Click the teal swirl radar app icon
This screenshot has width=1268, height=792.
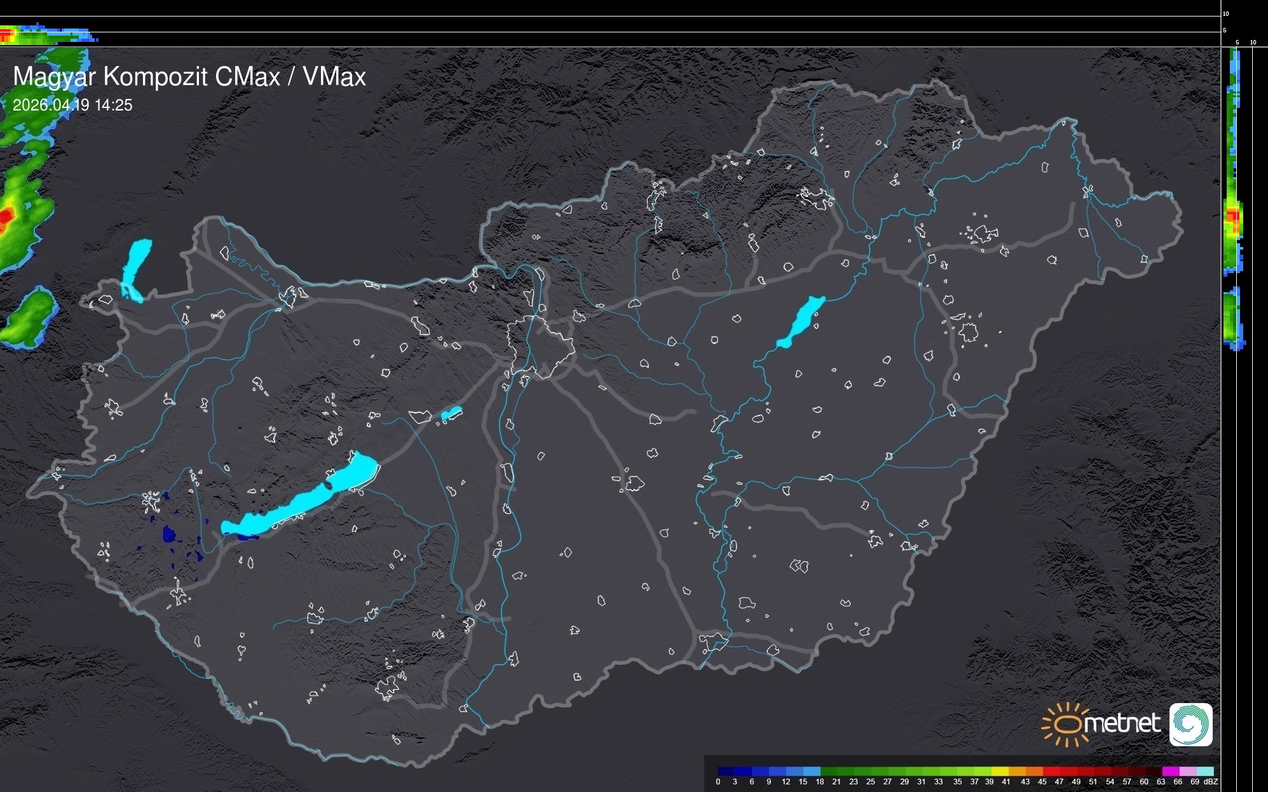[x=1190, y=724]
